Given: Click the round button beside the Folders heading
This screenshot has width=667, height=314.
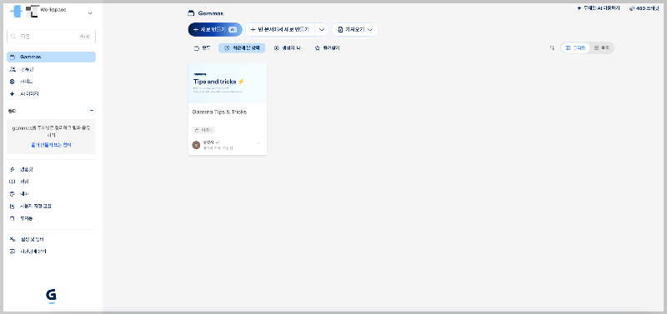Looking at the screenshot, I should 92,111.
